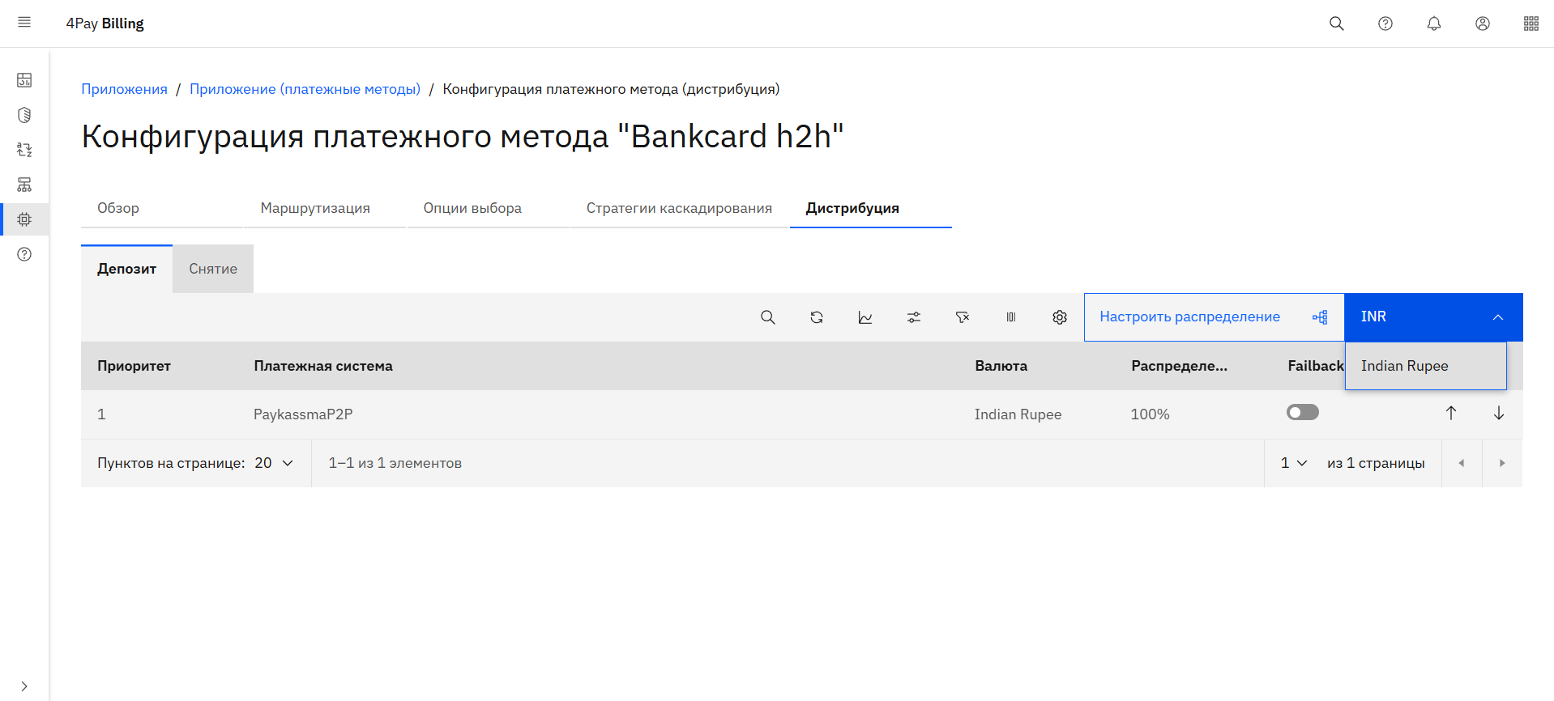Open page number selector dropdown

click(1293, 463)
